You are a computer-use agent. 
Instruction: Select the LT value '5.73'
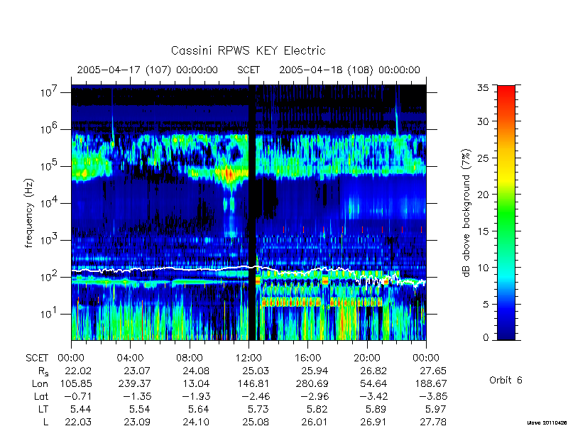coord(258,410)
